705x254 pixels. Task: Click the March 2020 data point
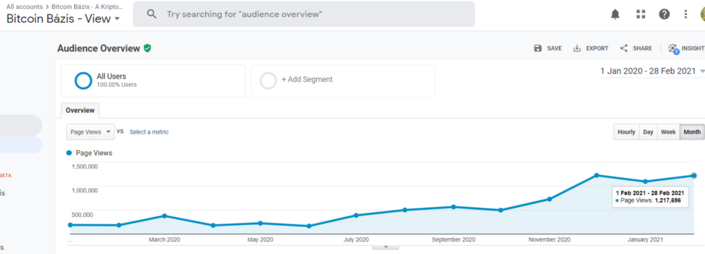click(165, 215)
